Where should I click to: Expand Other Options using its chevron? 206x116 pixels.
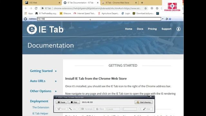(x=56, y=91)
